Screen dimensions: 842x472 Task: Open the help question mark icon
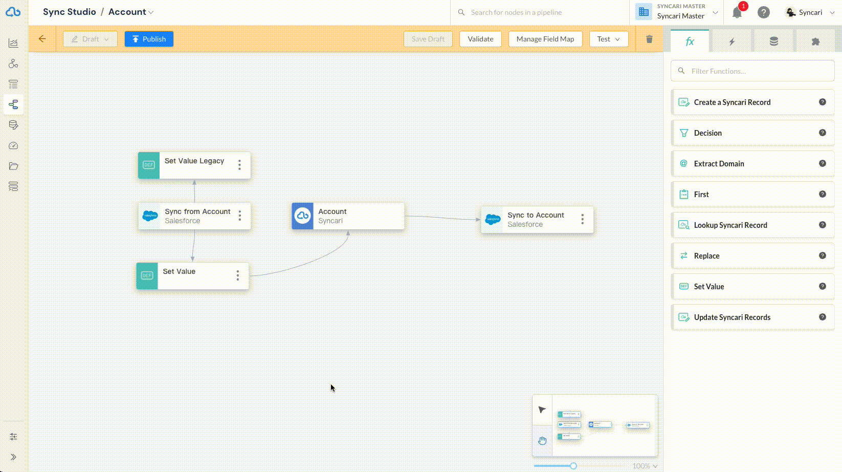point(764,12)
